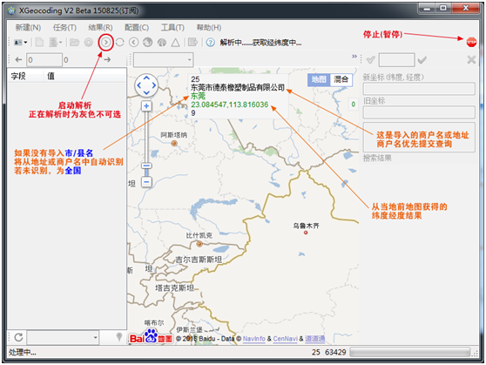486x365 pixels.
Task: Click the circular refresh toolbar icon
Action: tap(120, 42)
